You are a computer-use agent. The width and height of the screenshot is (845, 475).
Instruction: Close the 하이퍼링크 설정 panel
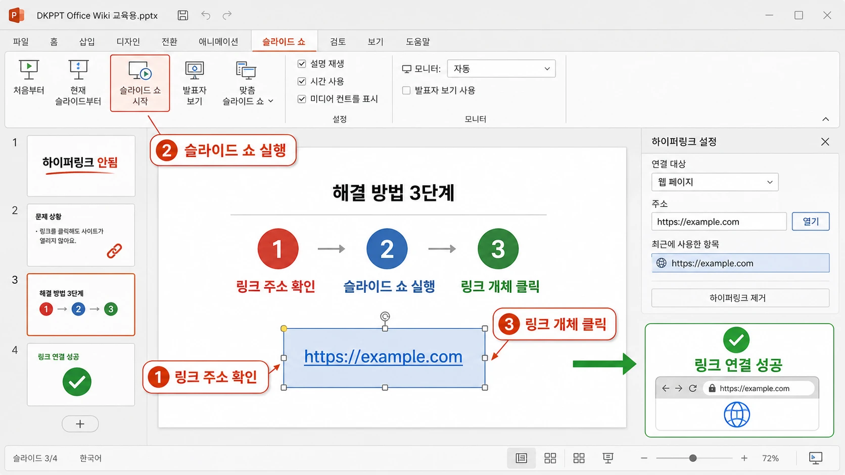[825, 142]
